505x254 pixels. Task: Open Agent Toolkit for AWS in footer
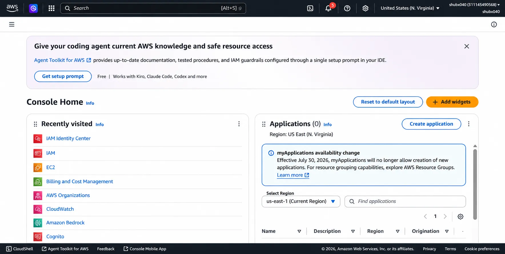(65, 249)
